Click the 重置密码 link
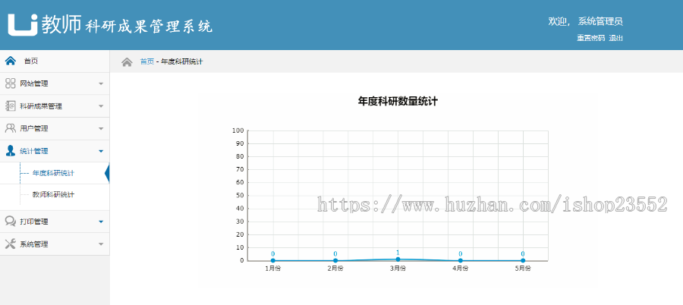This screenshot has width=683, height=305. pyautogui.click(x=591, y=38)
